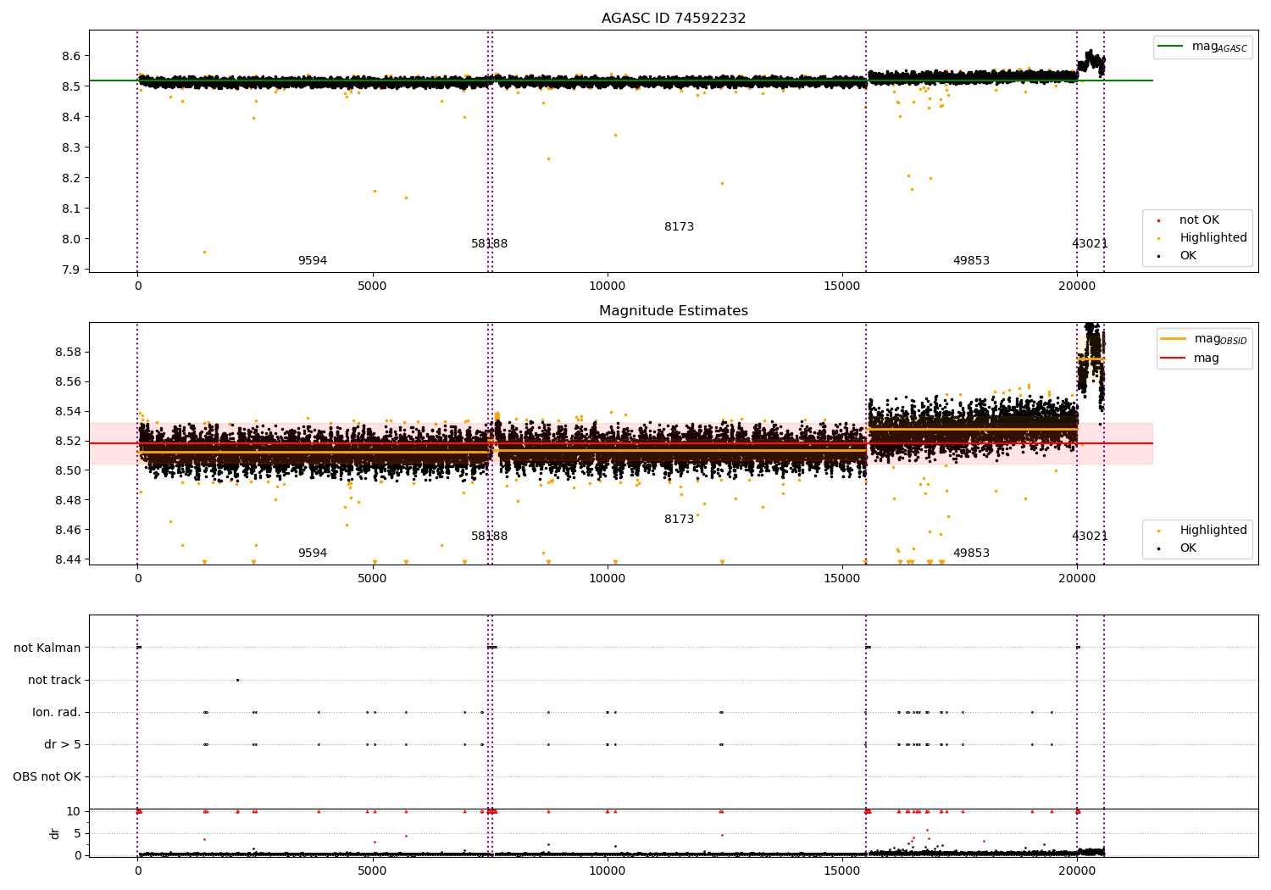1271x890 pixels.
Task: Select y-axis tick 8.58 in the Magnitude Estimates plot
Action: pos(67,353)
